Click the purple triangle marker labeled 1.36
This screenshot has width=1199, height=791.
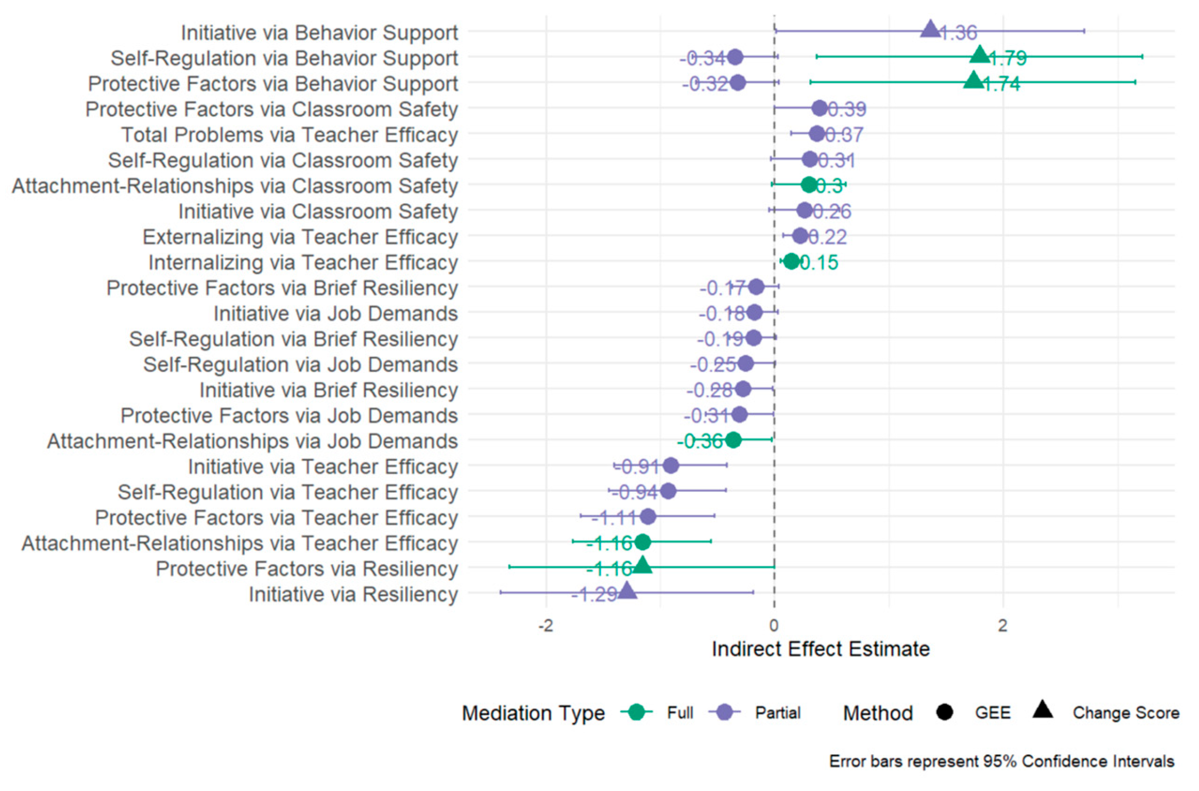click(930, 30)
